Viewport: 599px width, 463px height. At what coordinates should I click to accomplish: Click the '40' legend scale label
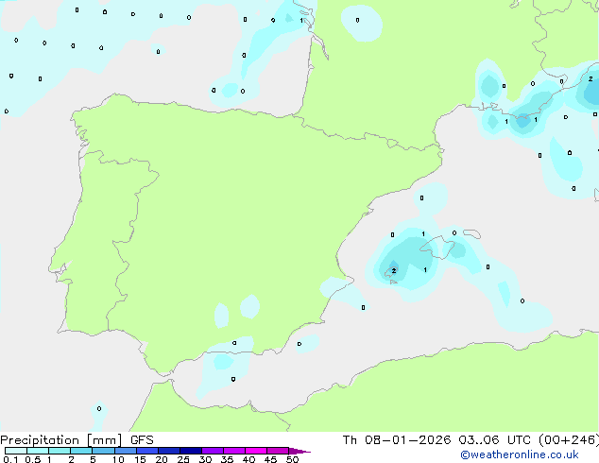[248, 459]
